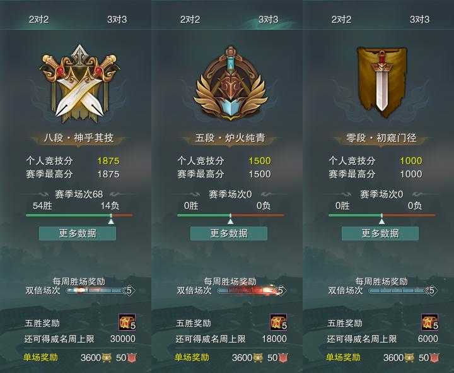Select the 2对2 tab in middle panel
Image resolution: width=454 pixels, height=373 pixels.
(x=190, y=20)
